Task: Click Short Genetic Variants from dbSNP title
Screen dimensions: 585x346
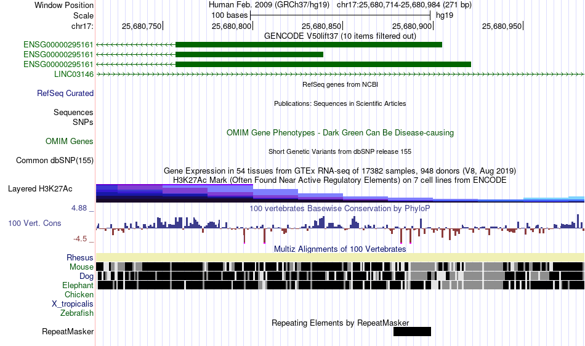Action: 341,151
